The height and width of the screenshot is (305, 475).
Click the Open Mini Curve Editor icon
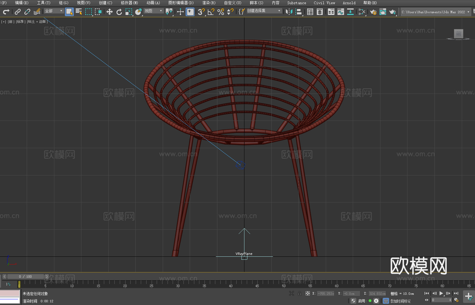point(8,284)
